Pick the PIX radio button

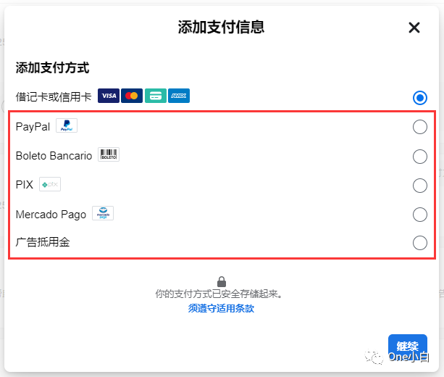tap(419, 186)
